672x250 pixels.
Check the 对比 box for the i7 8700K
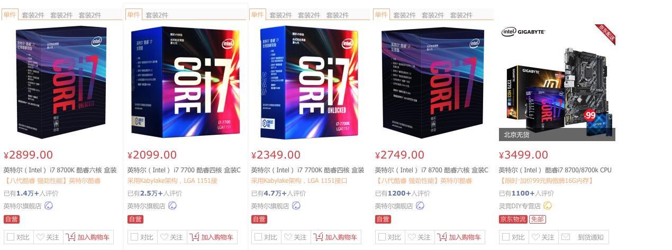coord(11,237)
